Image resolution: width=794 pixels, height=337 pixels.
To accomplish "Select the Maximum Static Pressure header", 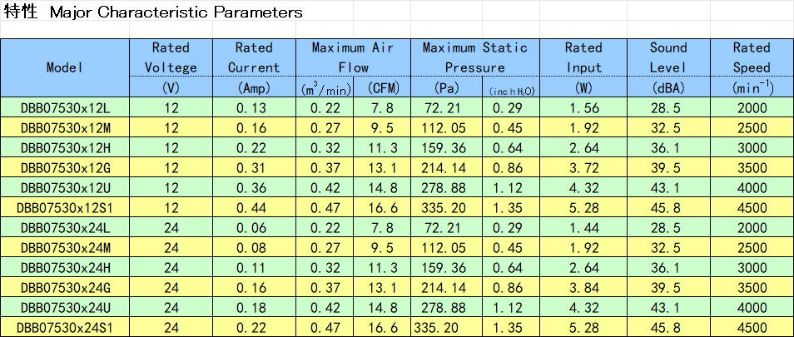I will click(x=474, y=57).
